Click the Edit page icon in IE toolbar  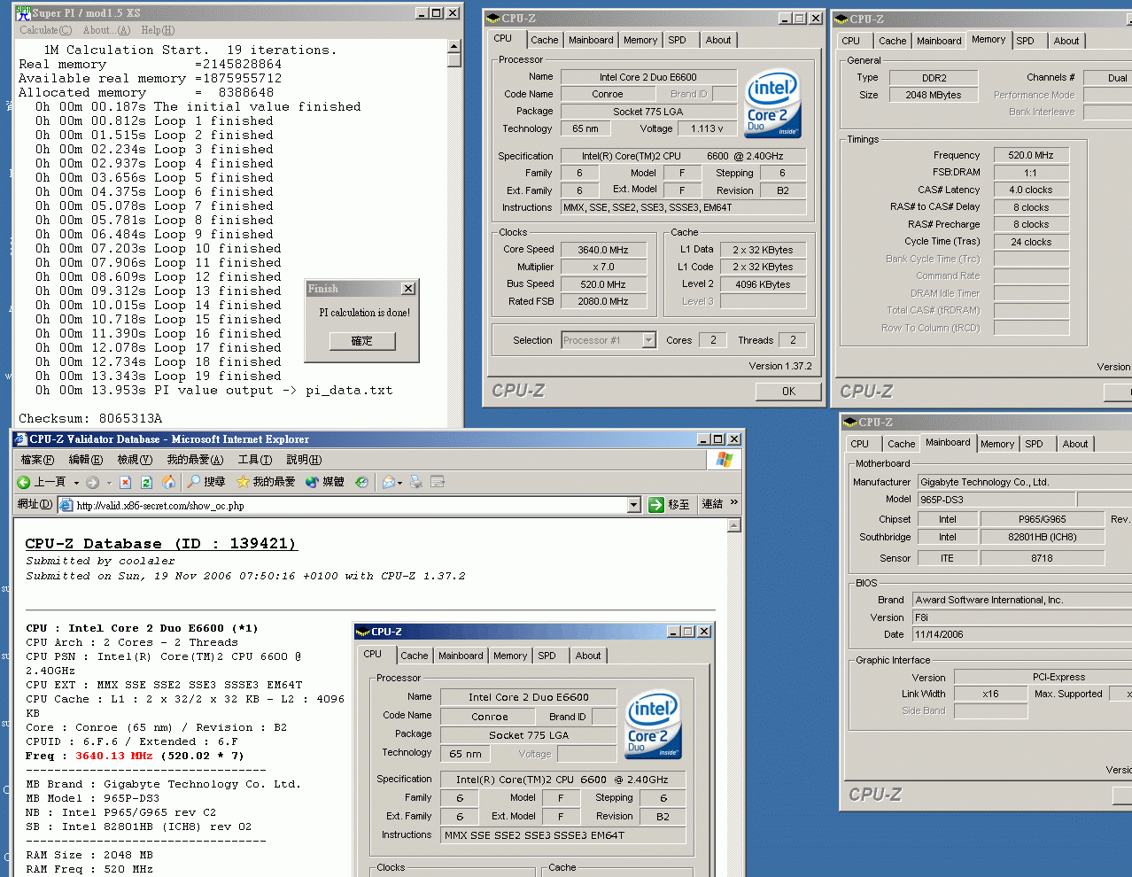(x=437, y=482)
